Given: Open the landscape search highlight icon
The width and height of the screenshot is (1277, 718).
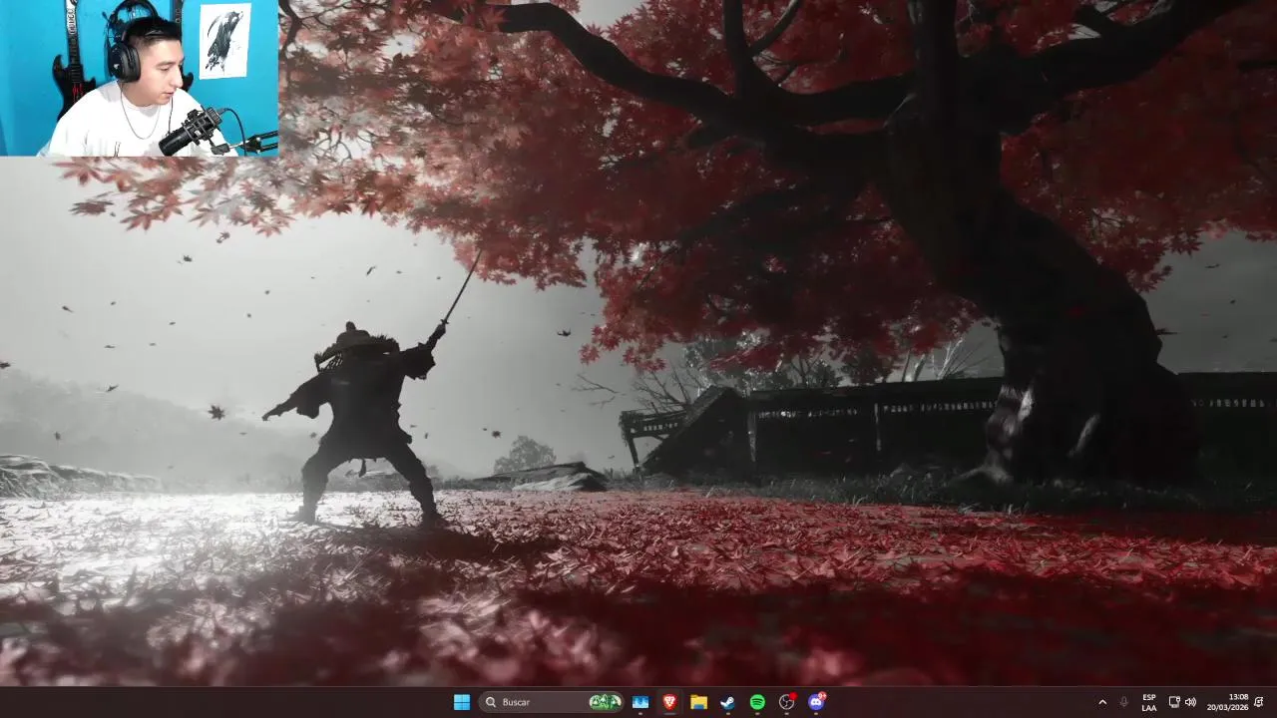Looking at the screenshot, I should 605,702.
